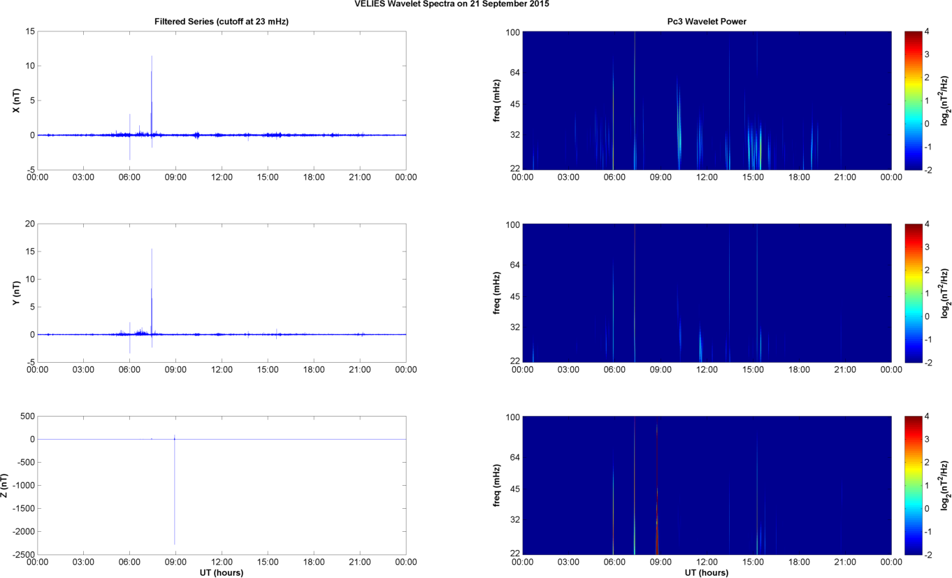Viewport: 952px width, 578px height.
Task: Click the color bar beside the bottom wavelet plot
Action: pyautogui.click(x=914, y=486)
